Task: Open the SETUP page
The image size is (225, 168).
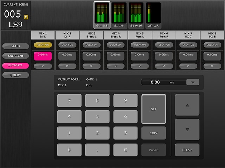Action: click(15, 46)
